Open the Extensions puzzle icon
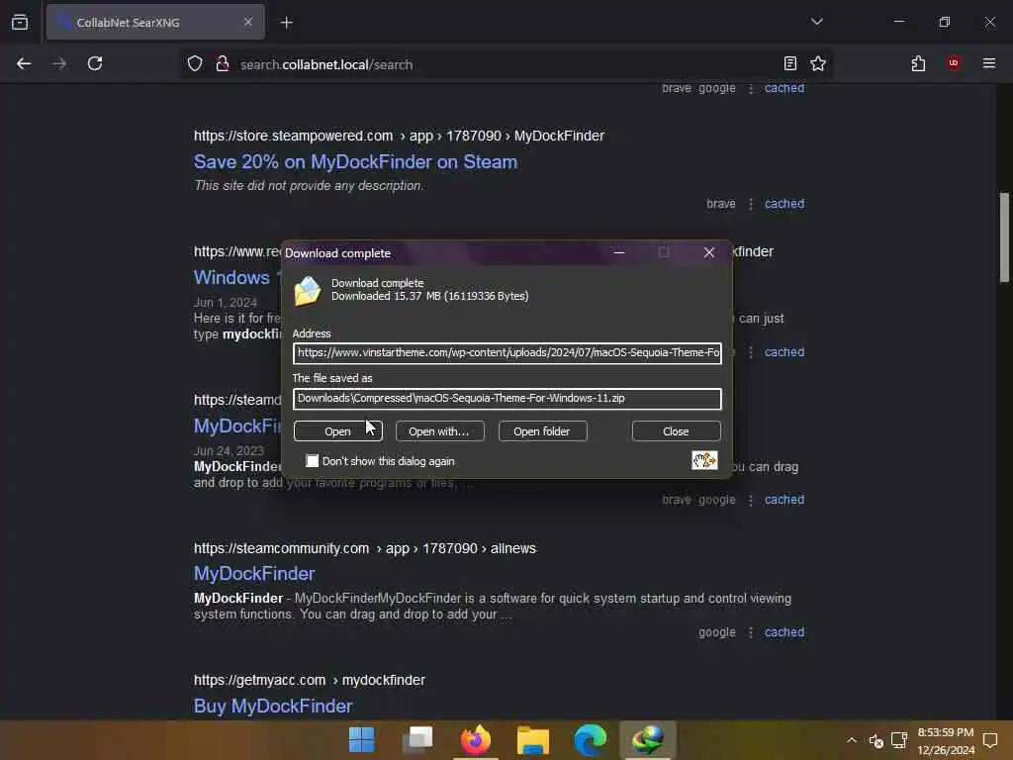 918,63
